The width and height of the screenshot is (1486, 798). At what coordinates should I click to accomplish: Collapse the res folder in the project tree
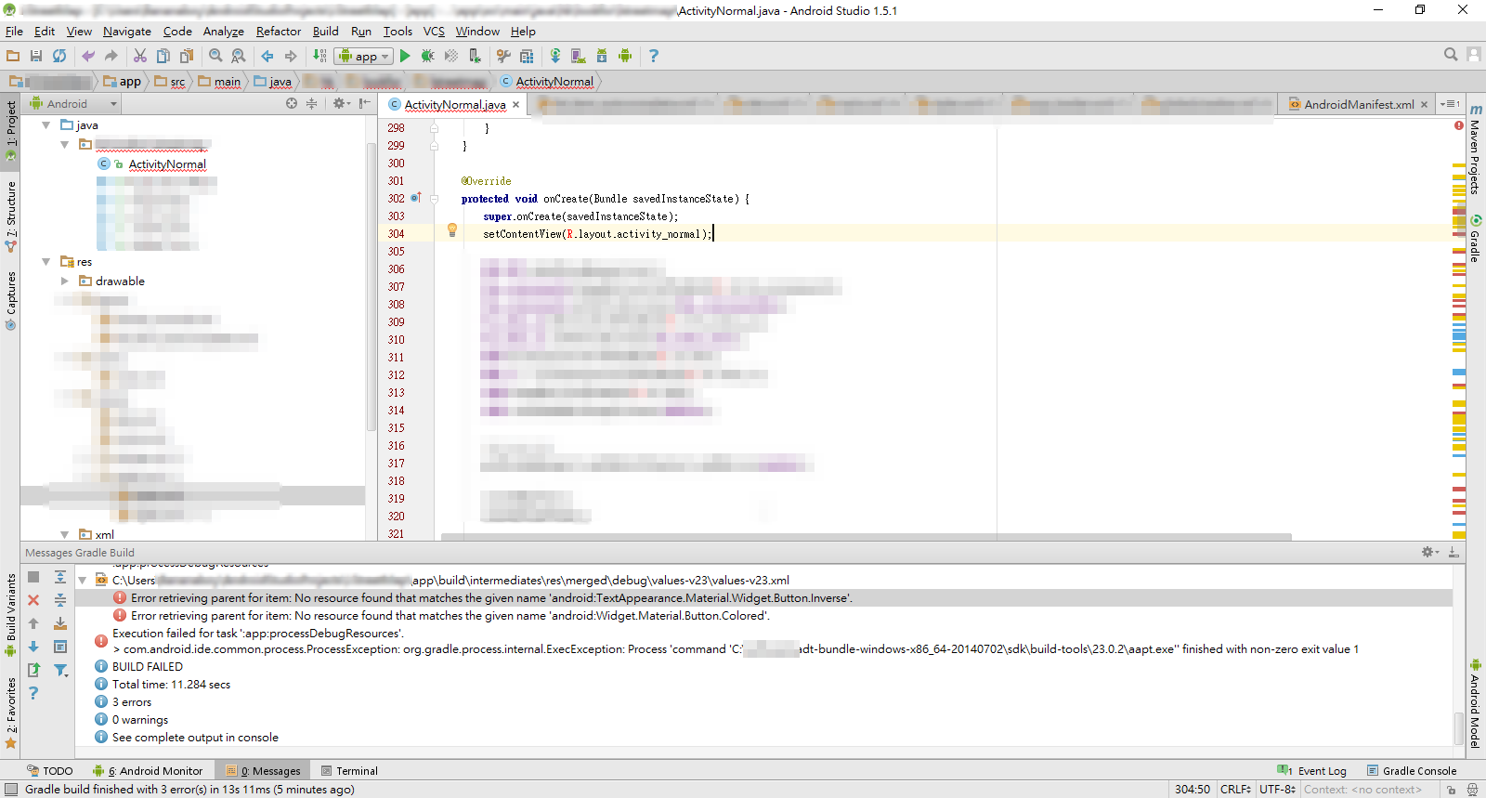coord(46,262)
